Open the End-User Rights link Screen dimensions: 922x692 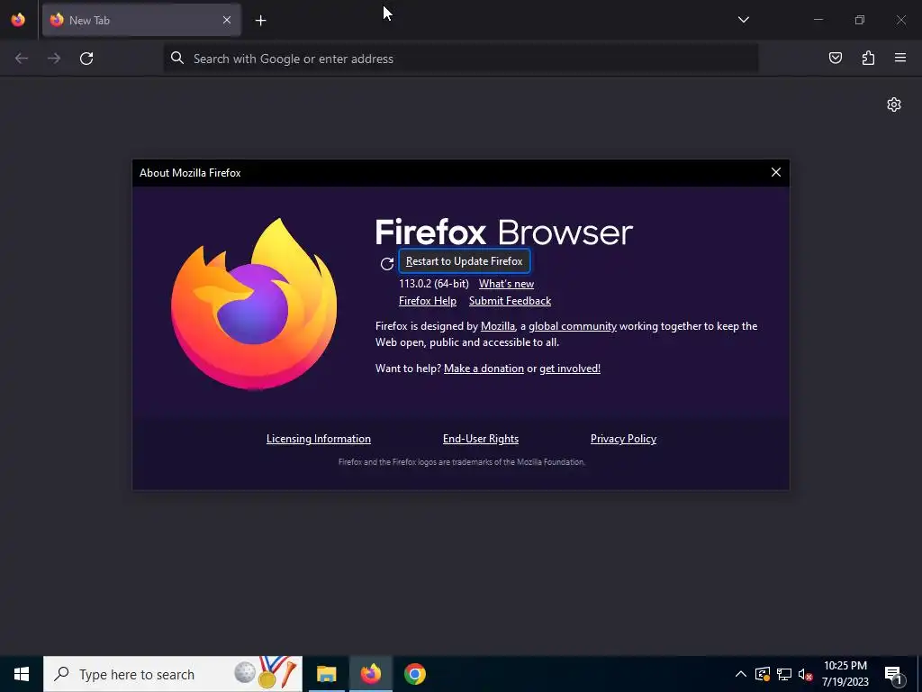(481, 439)
